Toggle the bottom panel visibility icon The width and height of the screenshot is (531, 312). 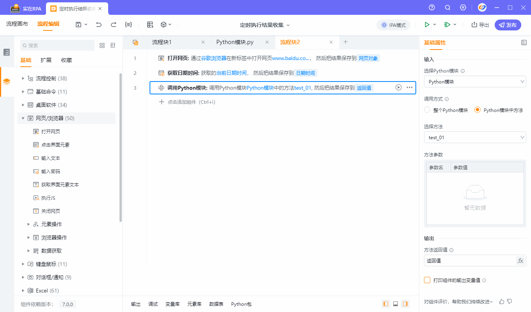click(395, 304)
